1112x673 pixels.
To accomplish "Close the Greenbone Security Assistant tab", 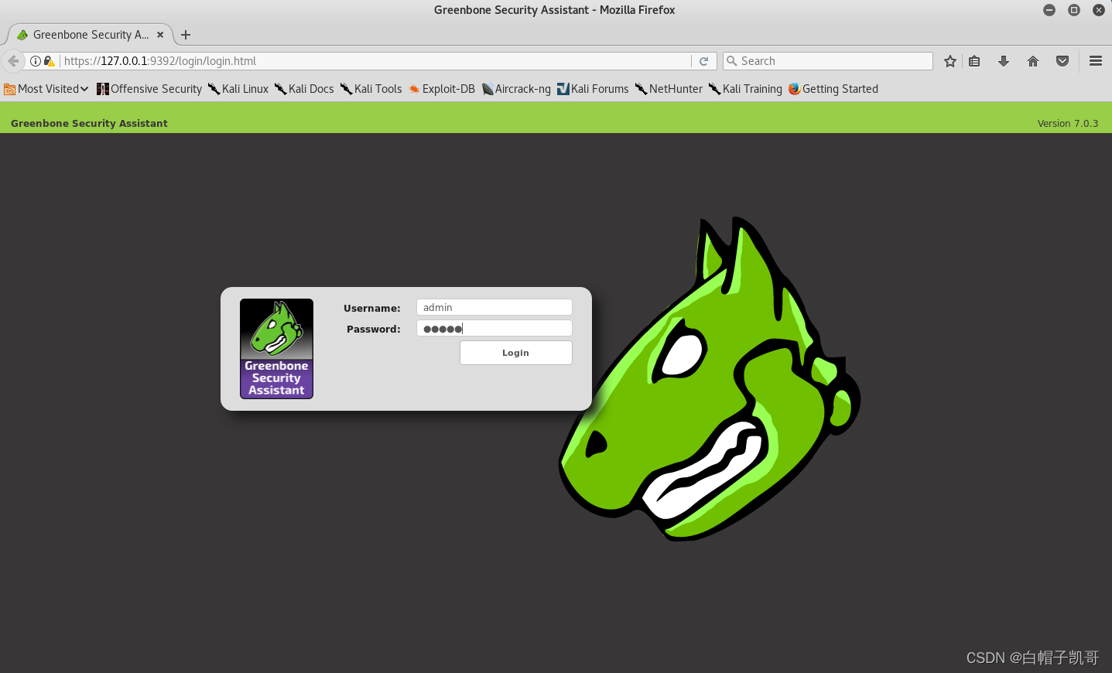I will [x=160, y=35].
